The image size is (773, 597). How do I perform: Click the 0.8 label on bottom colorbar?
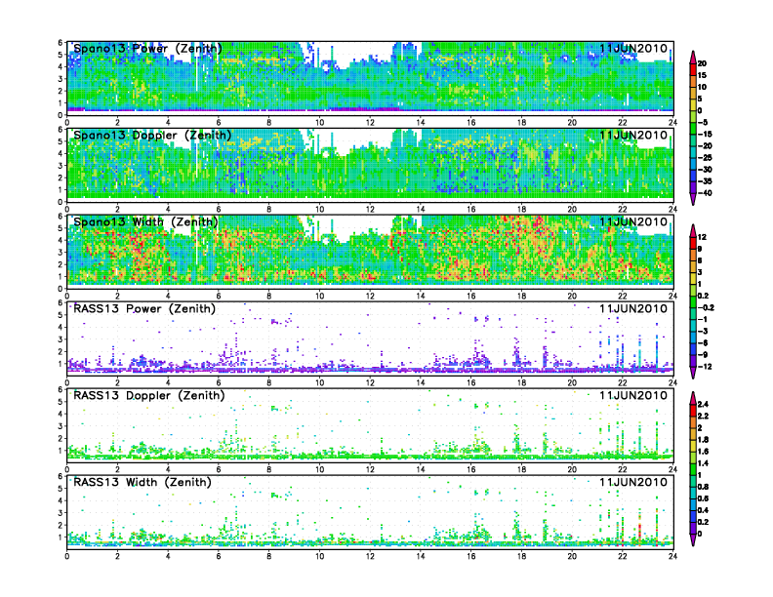[x=703, y=487]
